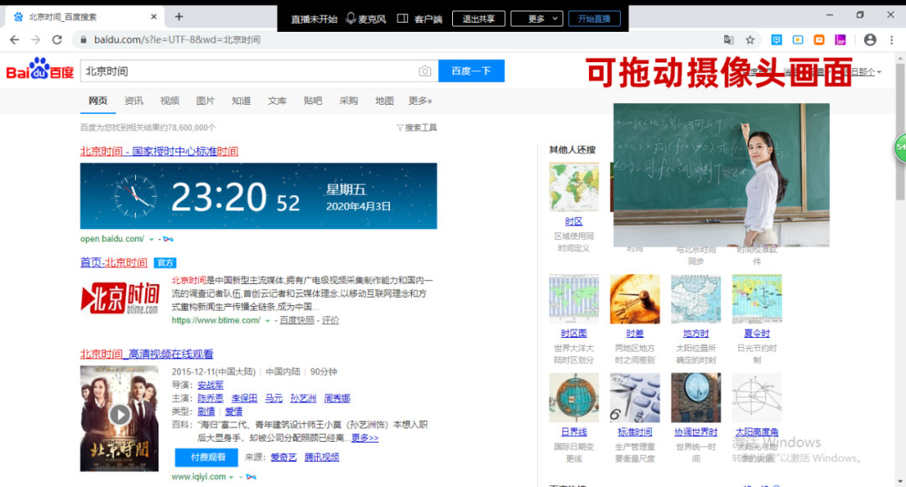Click the translate page icon in the address bar
The width and height of the screenshot is (906, 487).
(729, 39)
